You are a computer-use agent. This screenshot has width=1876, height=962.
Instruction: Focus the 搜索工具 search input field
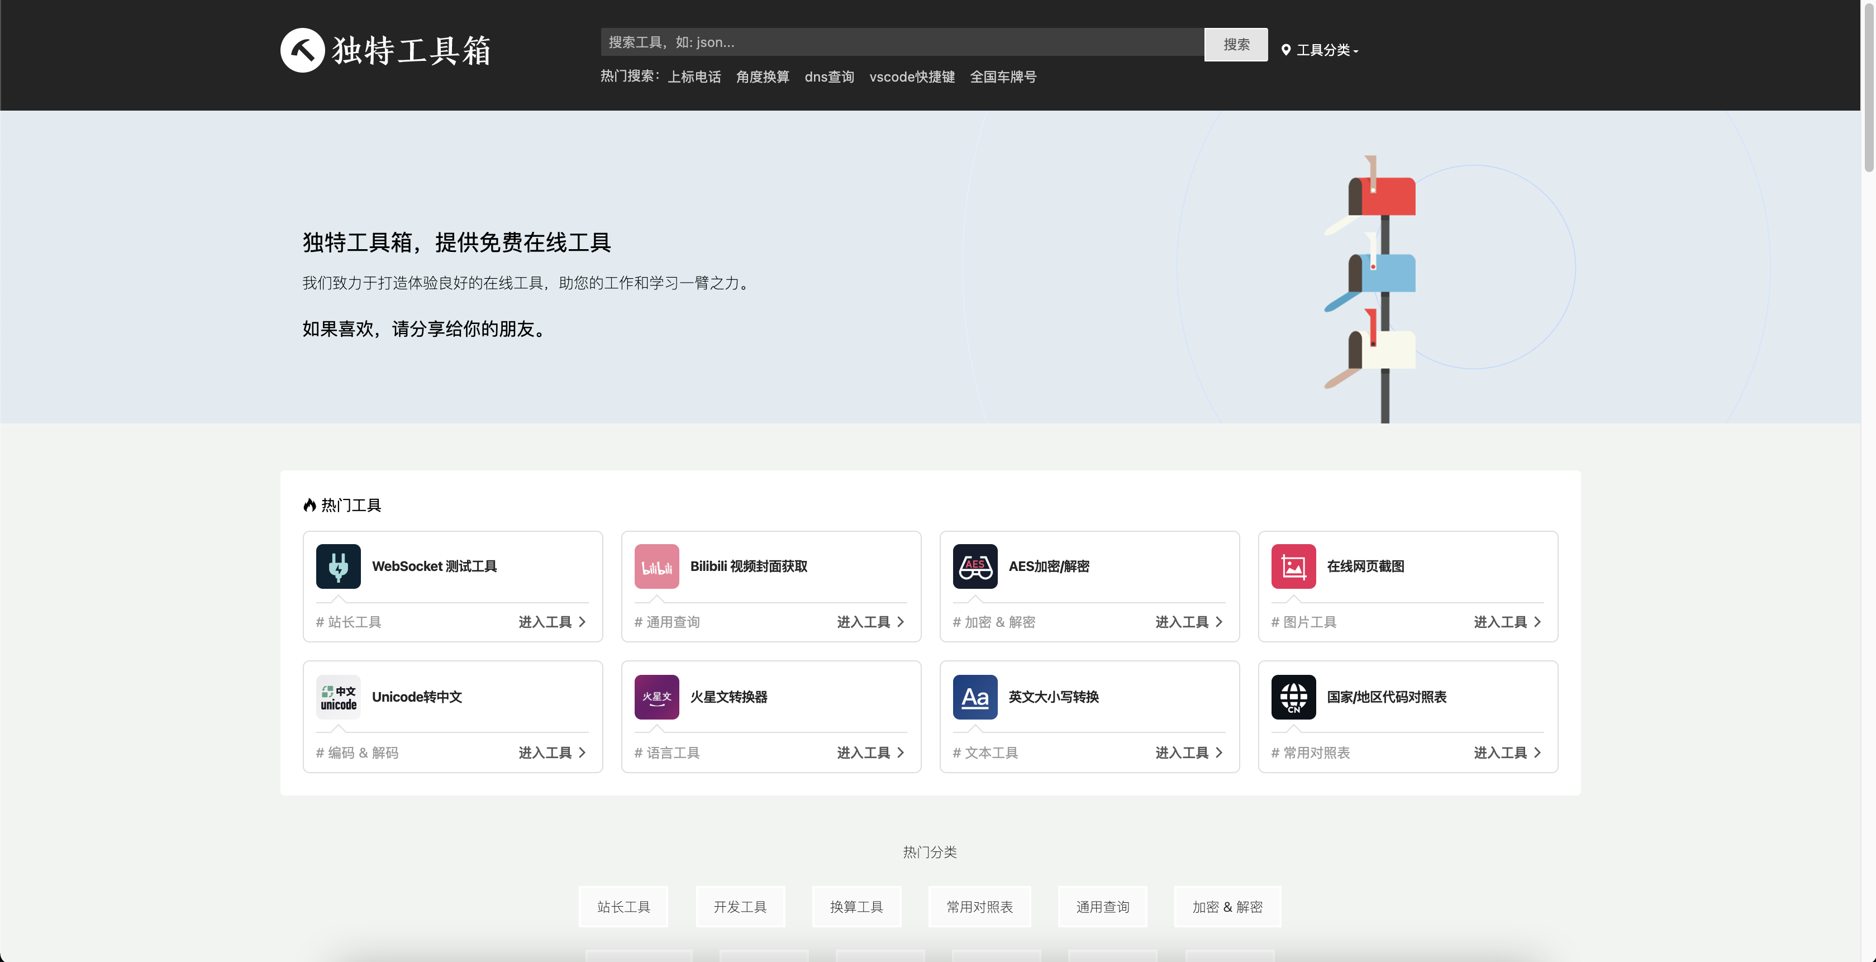[902, 42]
